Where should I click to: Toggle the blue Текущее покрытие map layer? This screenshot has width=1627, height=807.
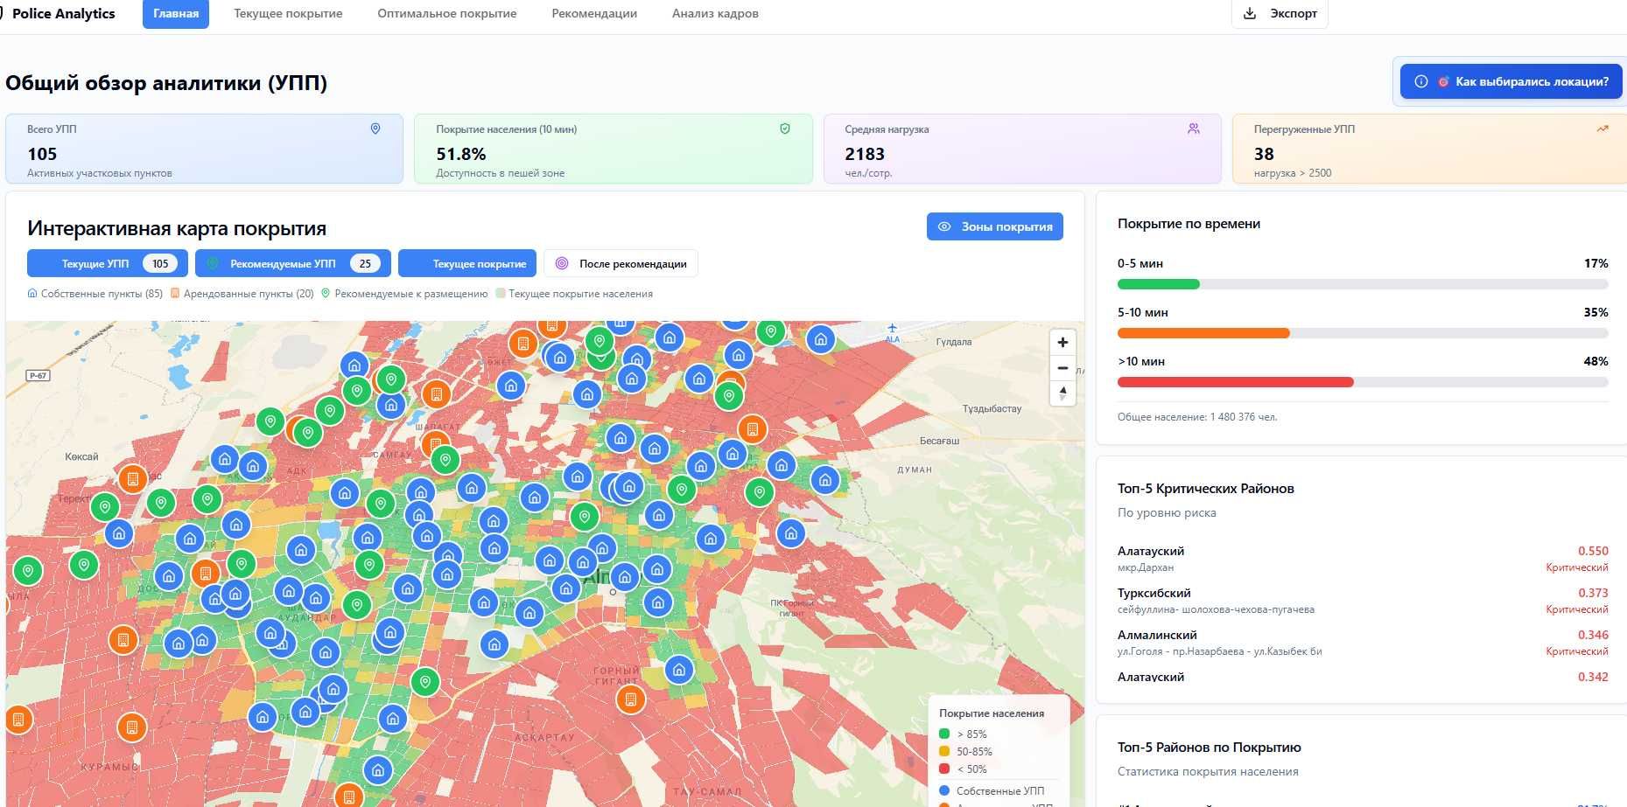click(x=467, y=263)
